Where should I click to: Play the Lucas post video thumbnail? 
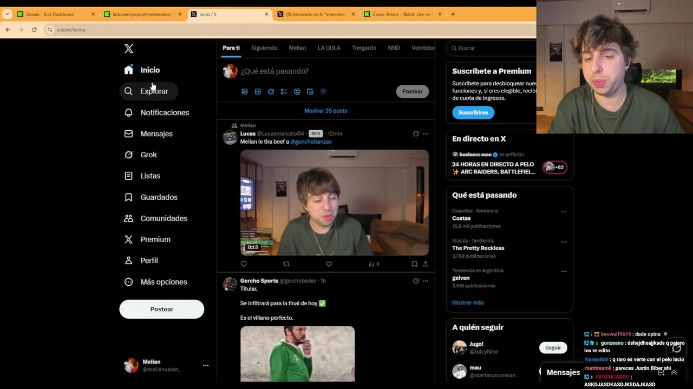(x=335, y=203)
